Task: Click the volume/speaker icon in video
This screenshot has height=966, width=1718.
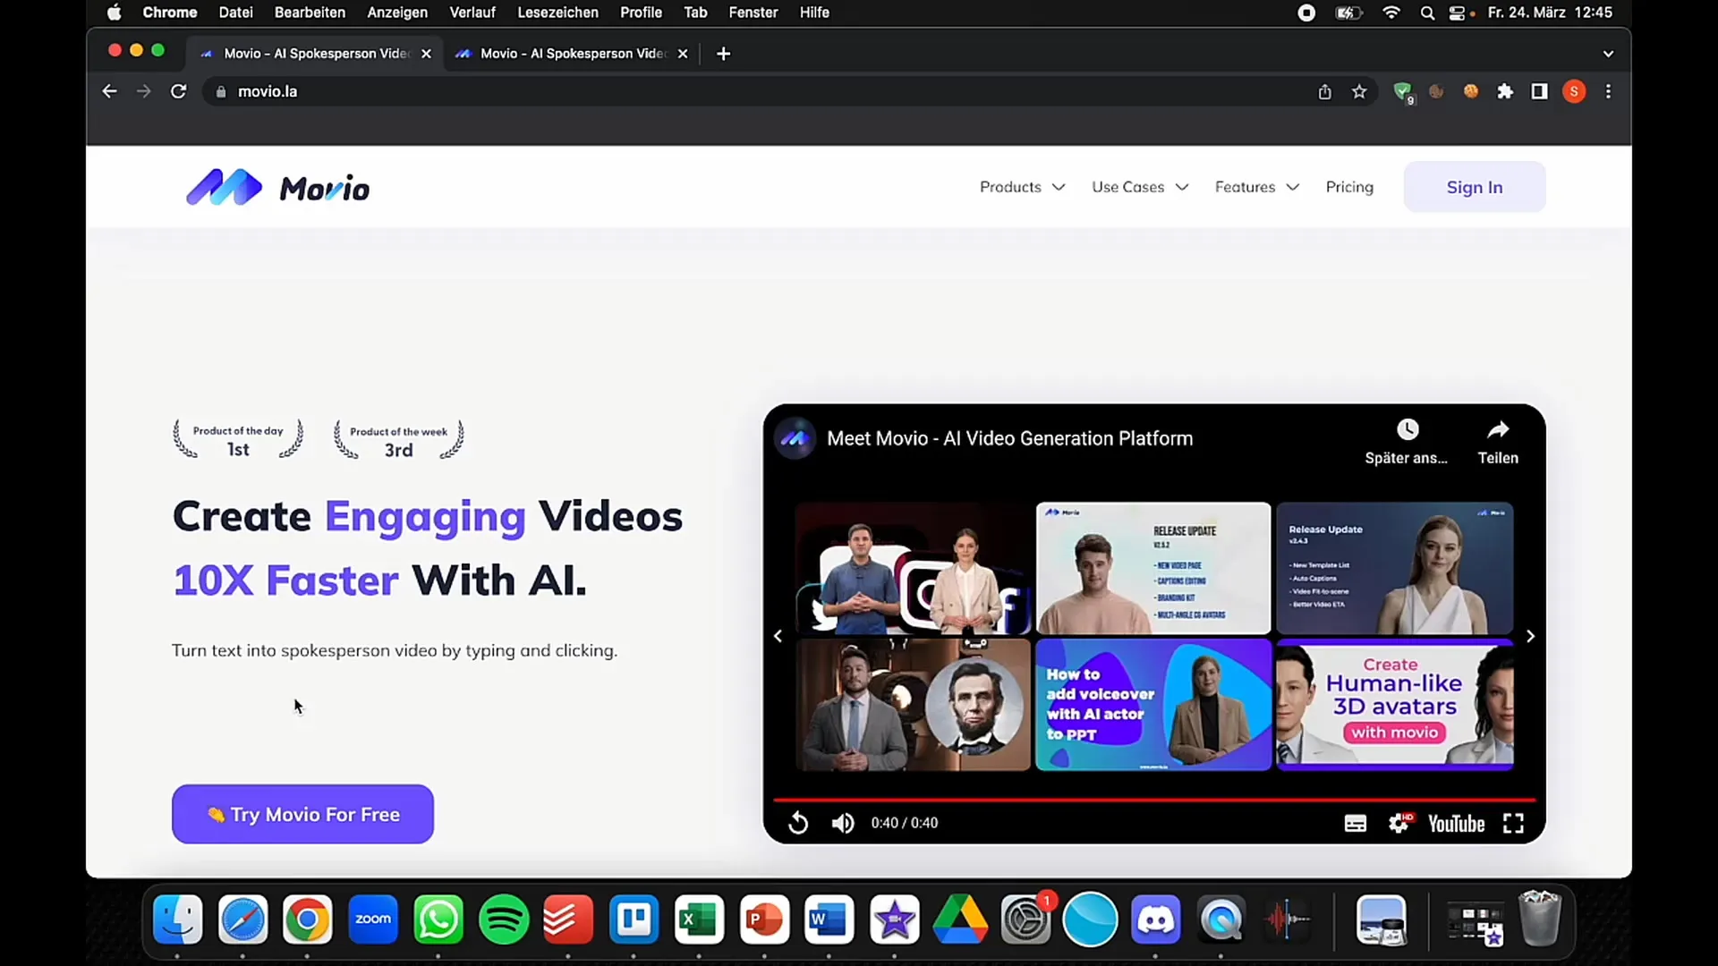Action: click(841, 822)
